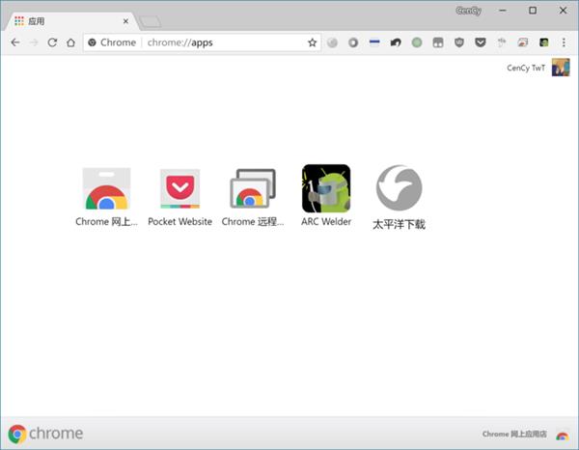Click the black curved-arrow extension icon
This screenshot has height=450, width=579.
click(x=396, y=42)
